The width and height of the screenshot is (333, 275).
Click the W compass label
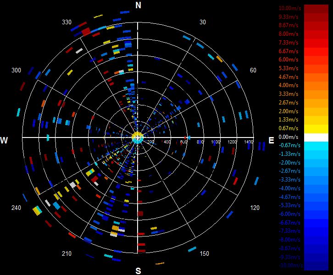click(x=4, y=140)
